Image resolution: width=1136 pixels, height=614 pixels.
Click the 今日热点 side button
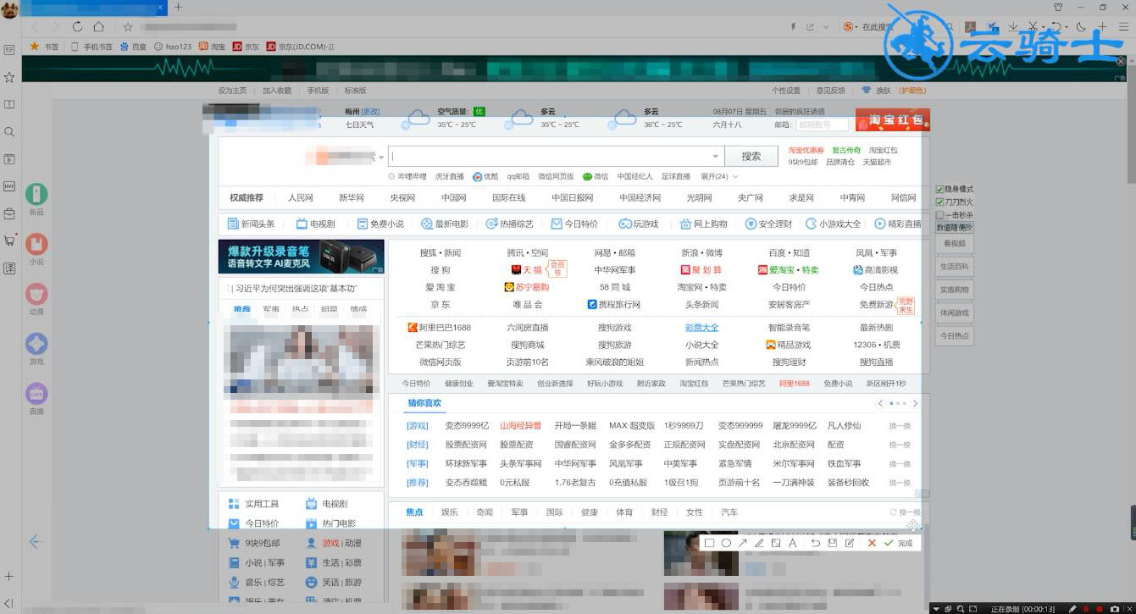point(955,335)
